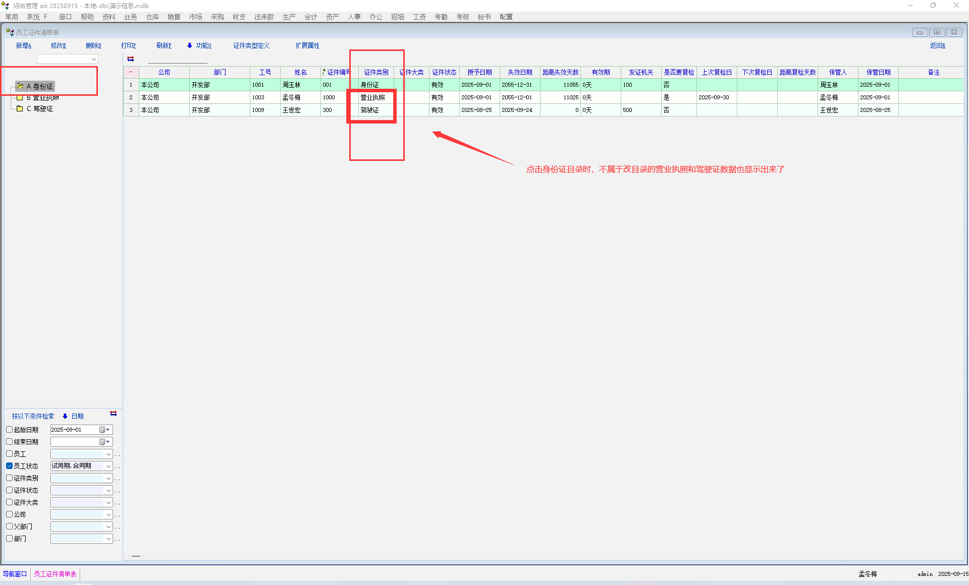Click the swap-arrows icon in the search panel
The image size is (969, 585).
(x=113, y=414)
